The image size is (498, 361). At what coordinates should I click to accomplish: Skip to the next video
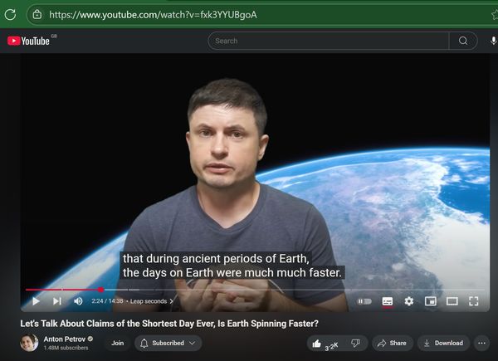coord(57,301)
